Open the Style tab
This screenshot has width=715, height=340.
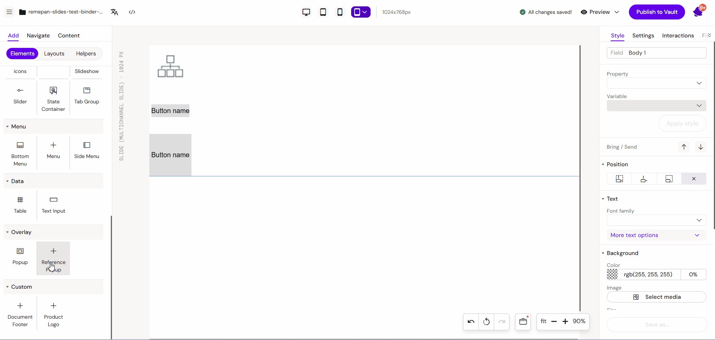pyautogui.click(x=618, y=36)
